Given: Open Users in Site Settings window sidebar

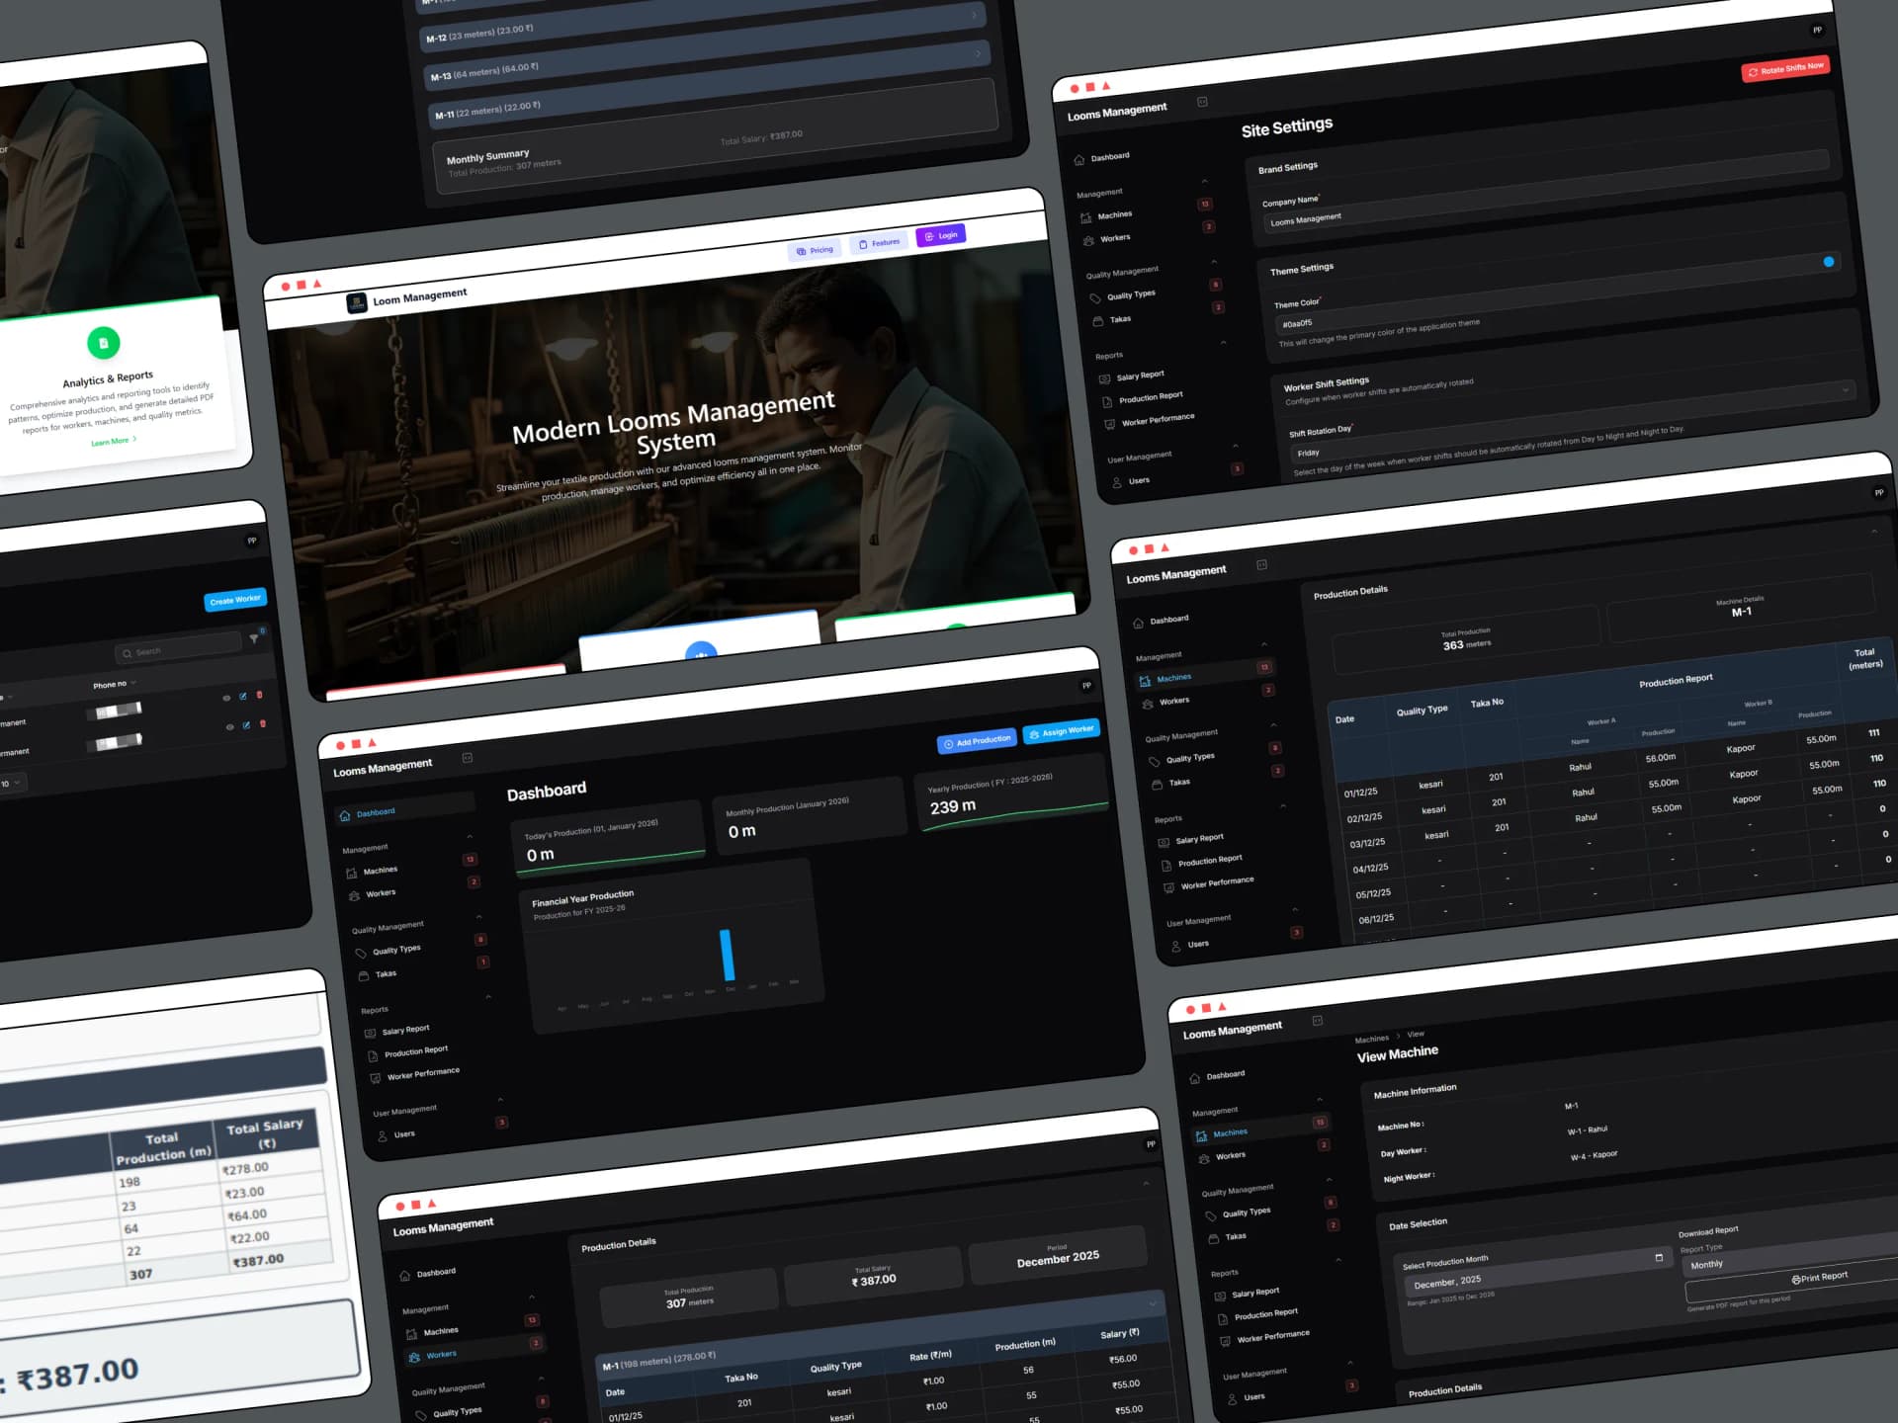Looking at the screenshot, I should pos(1139,480).
